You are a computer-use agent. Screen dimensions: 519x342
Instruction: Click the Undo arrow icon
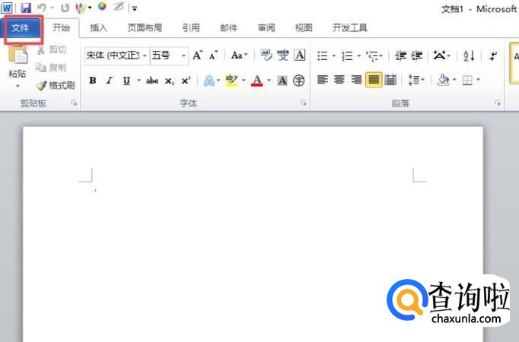41,8
